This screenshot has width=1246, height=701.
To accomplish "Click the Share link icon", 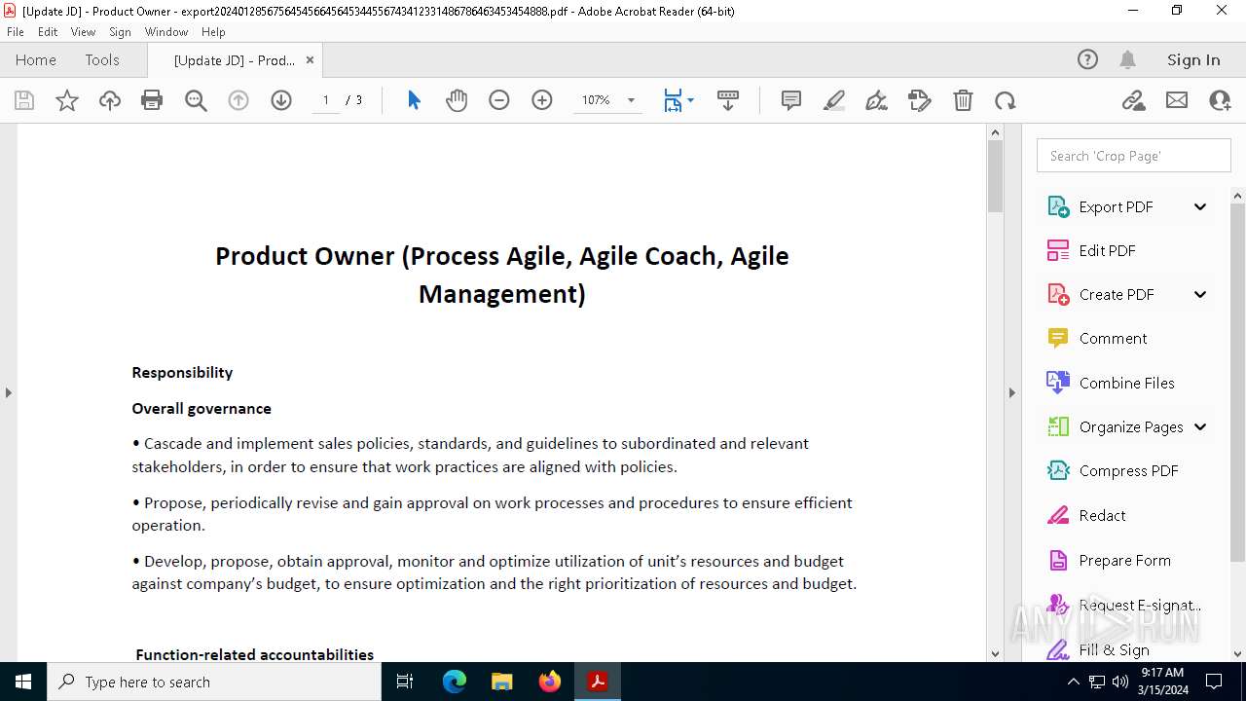I will 1133,100.
